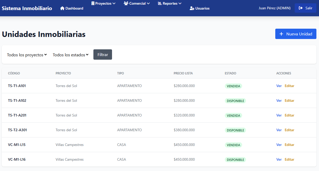
Task: Expand the Comercial menu chevron
Action: [148, 3]
